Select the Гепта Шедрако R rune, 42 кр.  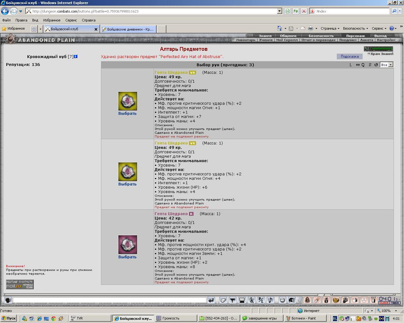coord(127,257)
